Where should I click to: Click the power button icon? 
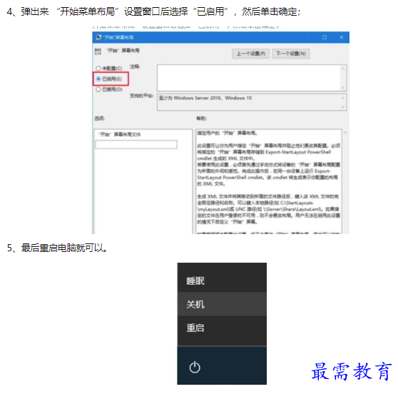click(x=195, y=367)
